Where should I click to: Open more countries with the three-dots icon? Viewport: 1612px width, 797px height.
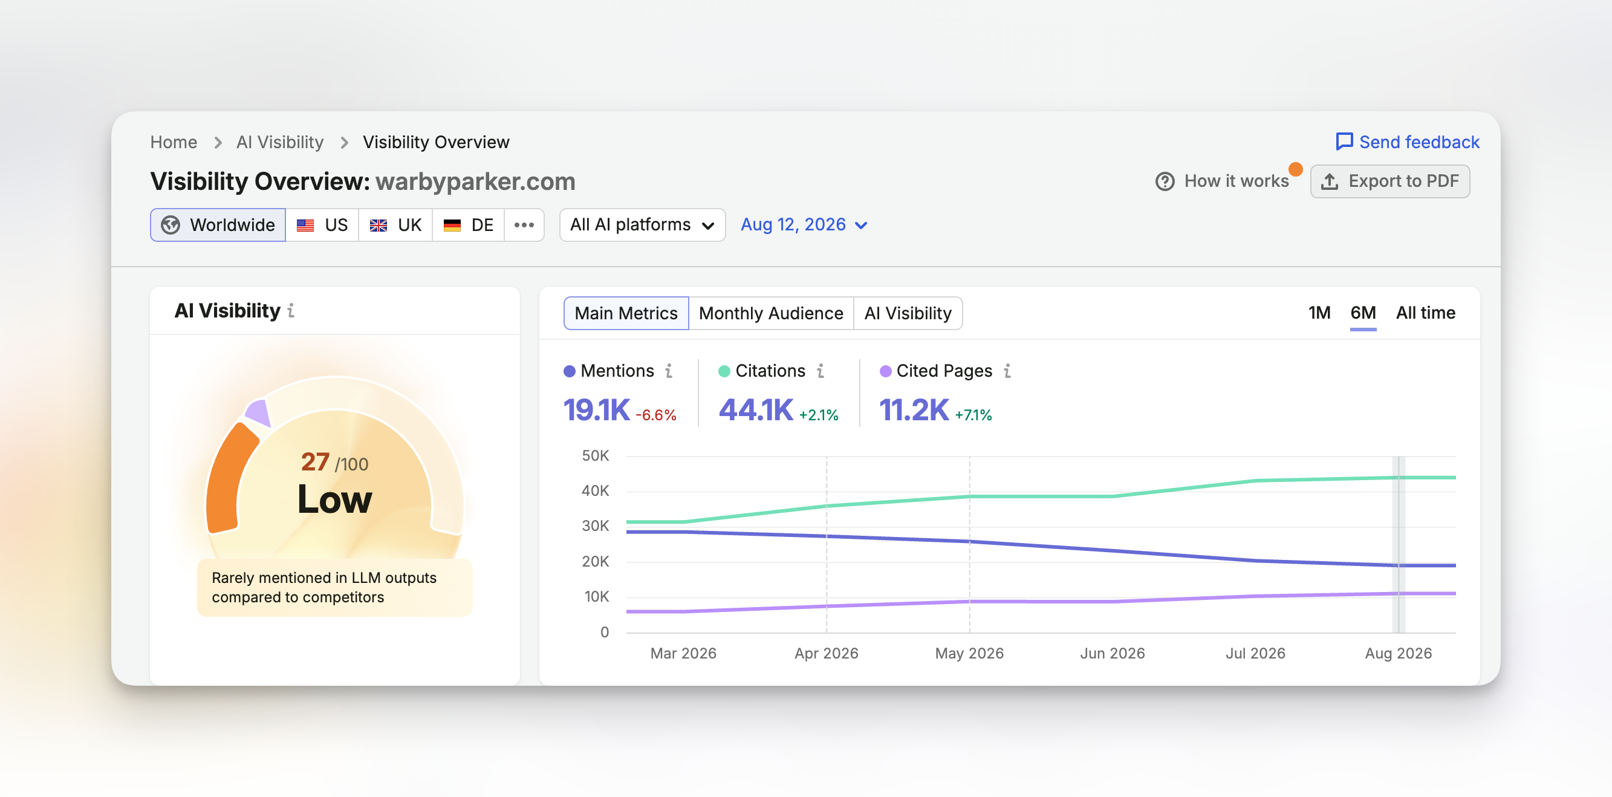tap(524, 225)
